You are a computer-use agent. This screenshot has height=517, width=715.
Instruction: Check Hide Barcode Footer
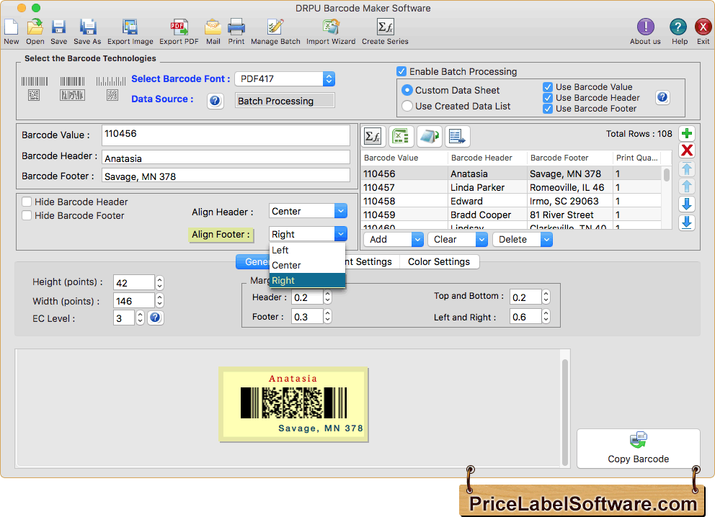pos(27,215)
